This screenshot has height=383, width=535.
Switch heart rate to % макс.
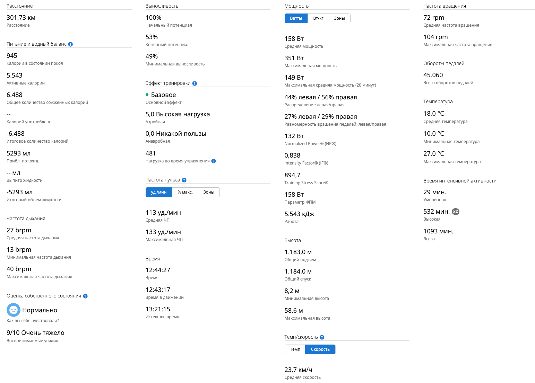(185, 192)
